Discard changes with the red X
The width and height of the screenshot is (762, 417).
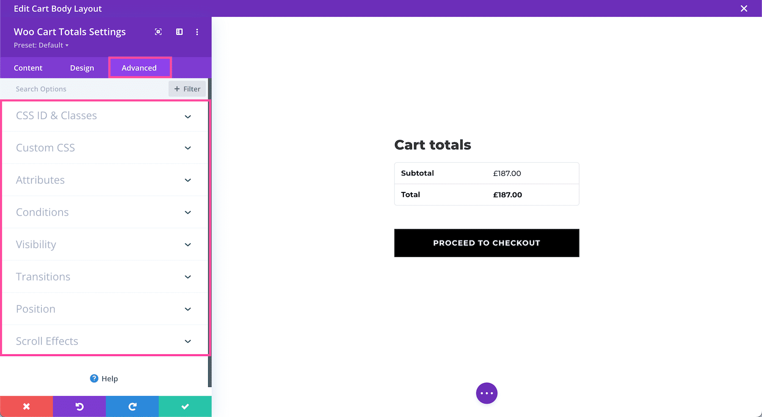(x=26, y=406)
